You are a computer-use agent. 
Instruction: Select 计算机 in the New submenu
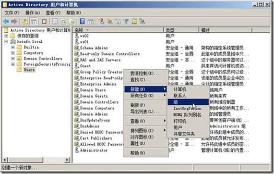point(188,89)
